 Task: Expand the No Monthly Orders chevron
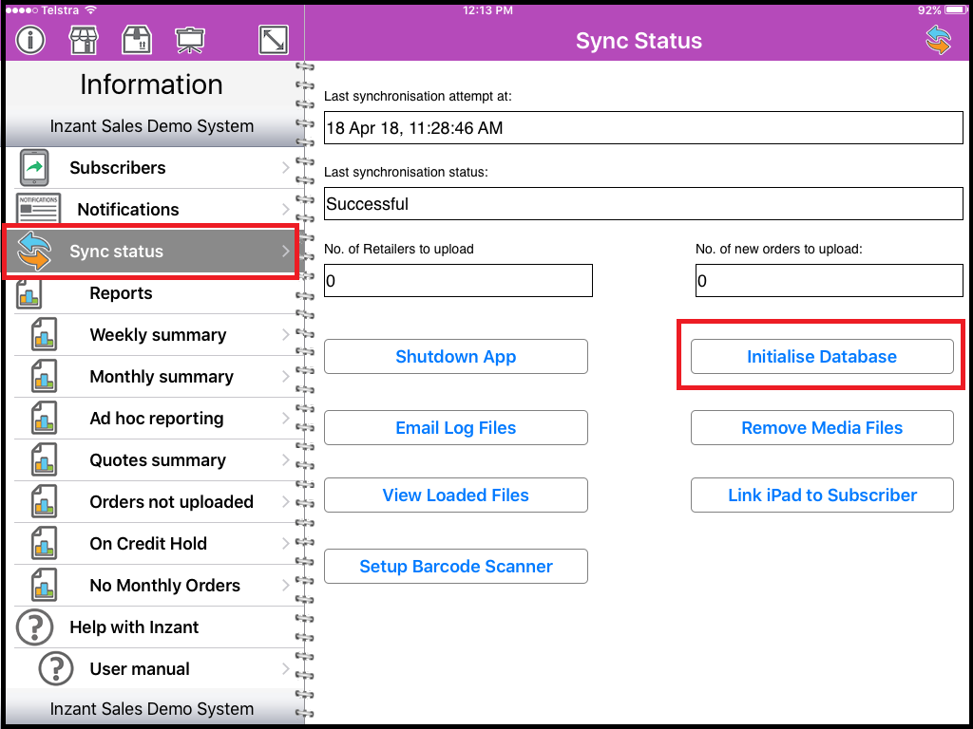tap(285, 585)
